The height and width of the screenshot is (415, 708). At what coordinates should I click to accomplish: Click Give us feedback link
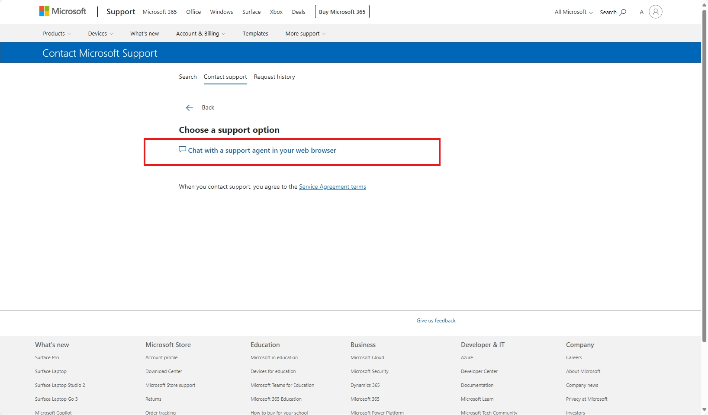click(436, 321)
